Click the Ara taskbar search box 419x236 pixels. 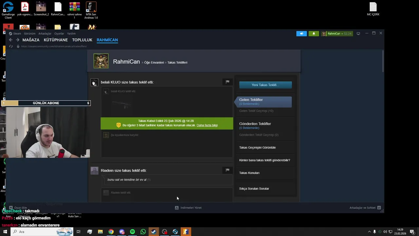43,232
